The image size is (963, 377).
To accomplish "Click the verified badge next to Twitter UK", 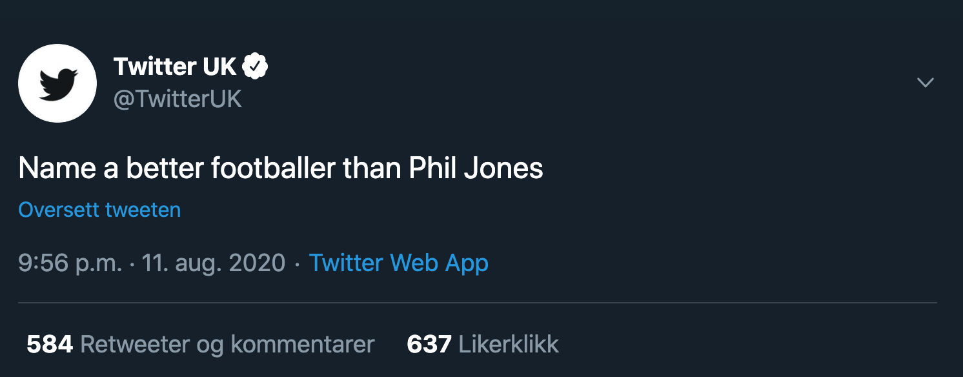I will point(256,66).
